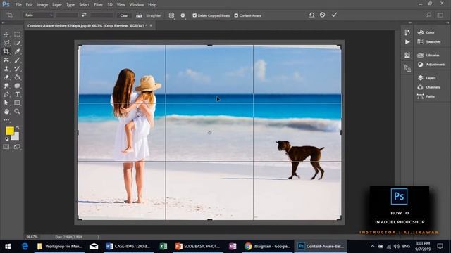The width and height of the screenshot is (451, 253).
Task: Select the Eyedropper tool
Action: (17, 51)
